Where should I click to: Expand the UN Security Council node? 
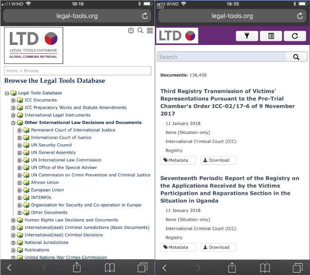pos(20,145)
